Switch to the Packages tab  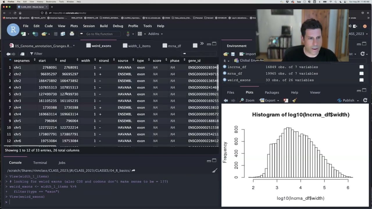(x=272, y=92)
